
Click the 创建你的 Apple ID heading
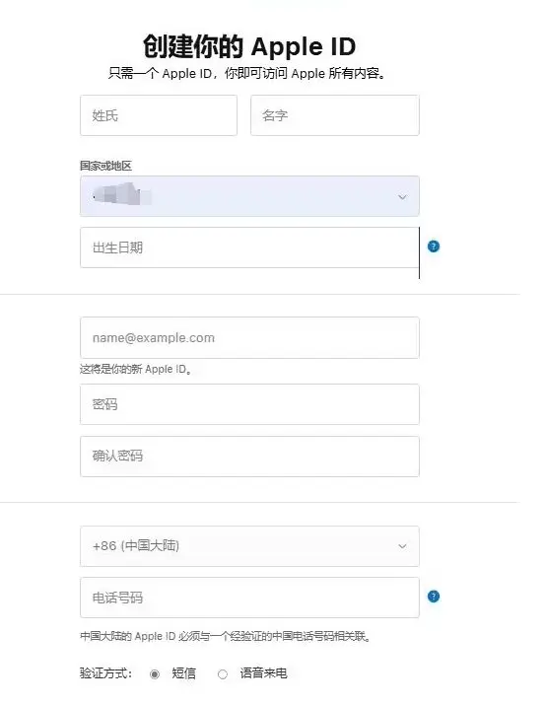[249, 46]
